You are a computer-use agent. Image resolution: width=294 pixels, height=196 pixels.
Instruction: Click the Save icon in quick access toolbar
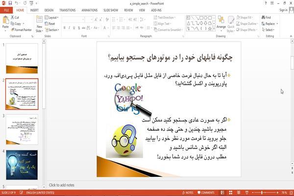coord(10,3)
